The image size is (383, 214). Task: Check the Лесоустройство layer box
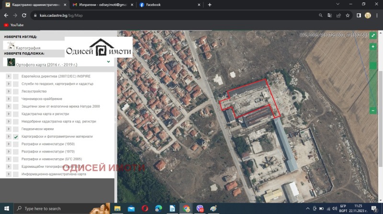pos(16,92)
